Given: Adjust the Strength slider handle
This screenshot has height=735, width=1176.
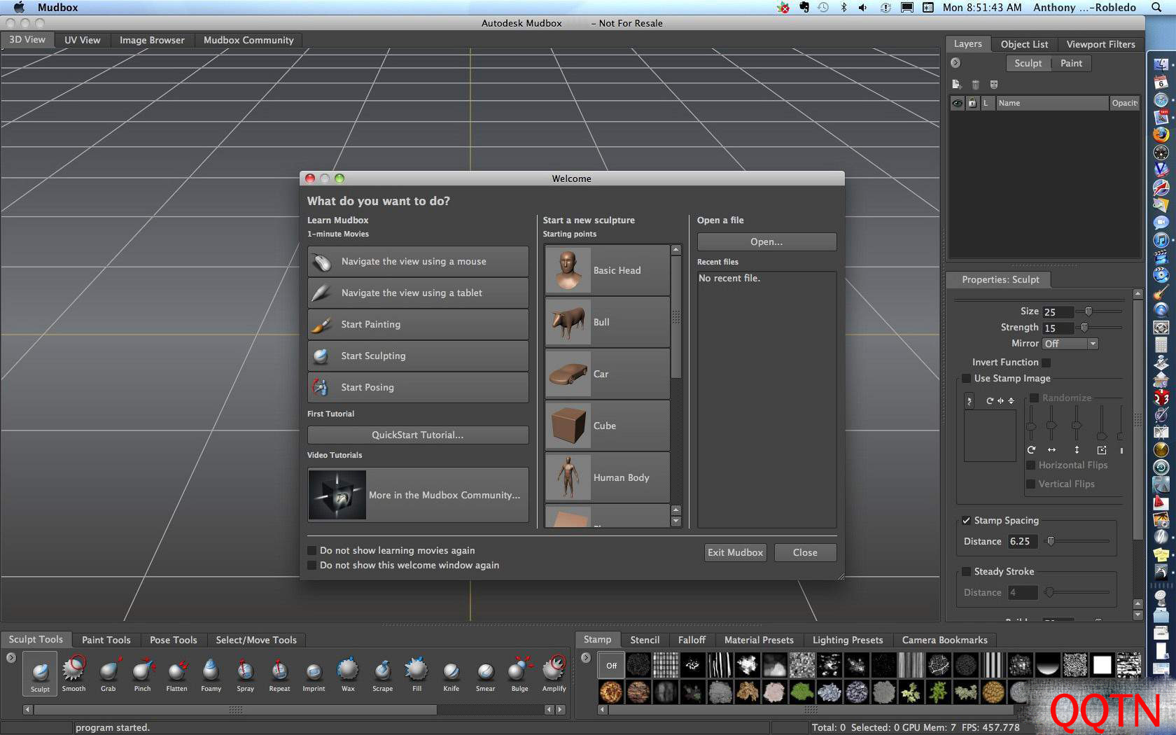Looking at the screenshot, I should (x=1084, y=327).
